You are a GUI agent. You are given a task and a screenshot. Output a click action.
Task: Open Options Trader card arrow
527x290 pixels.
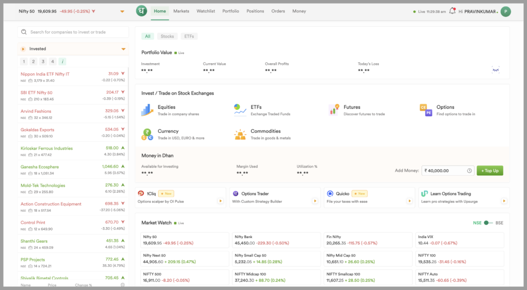point(315,201)
